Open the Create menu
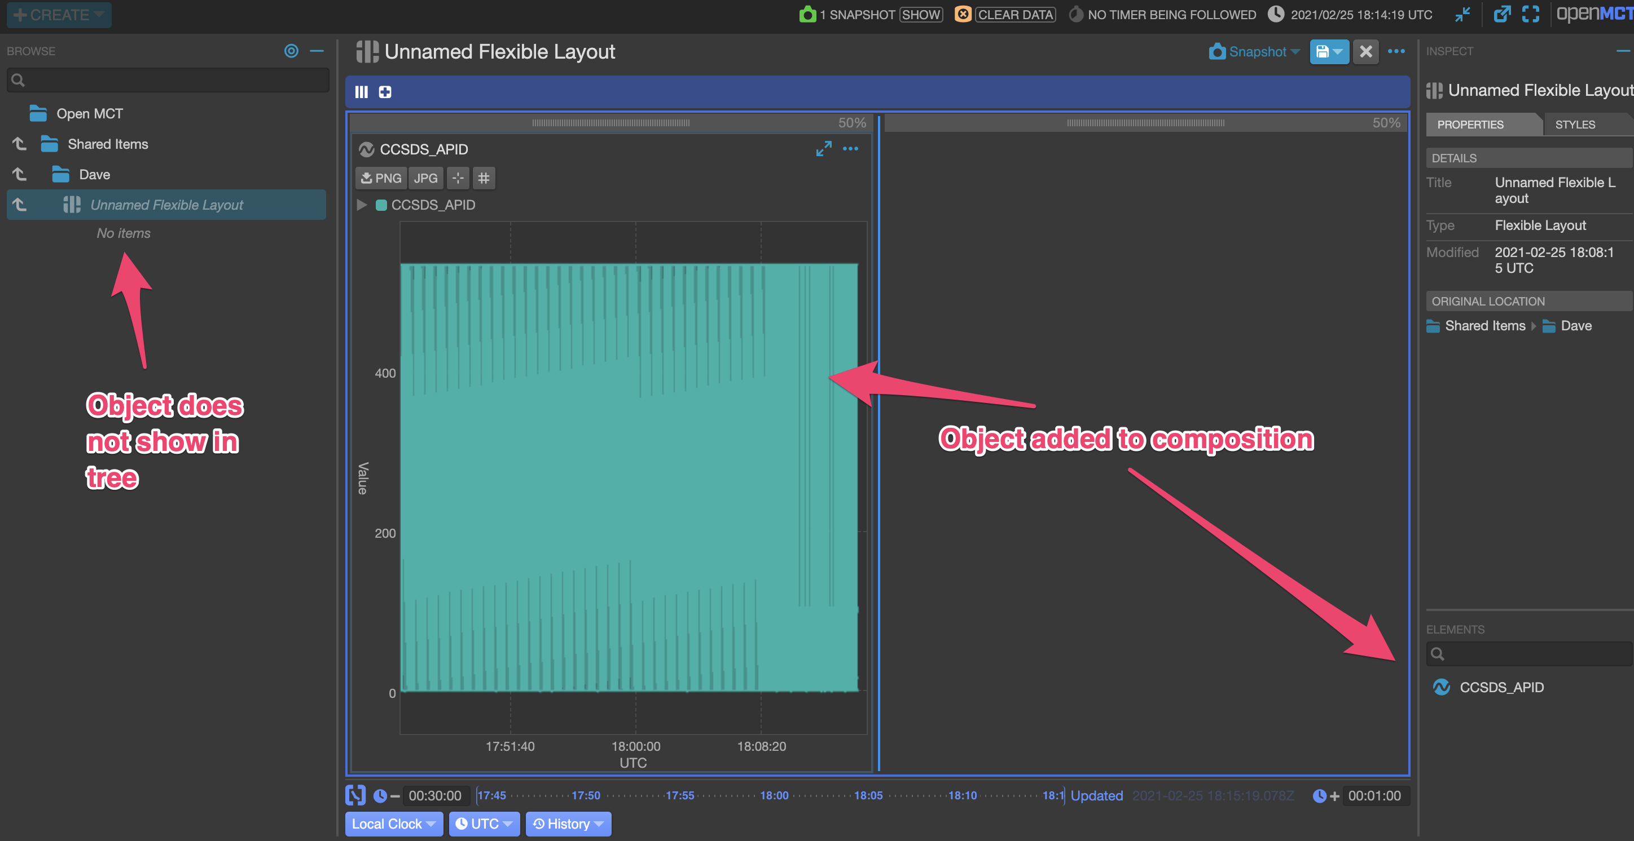Viewport: 1634px width, 841px height. (x=58, y=15)
